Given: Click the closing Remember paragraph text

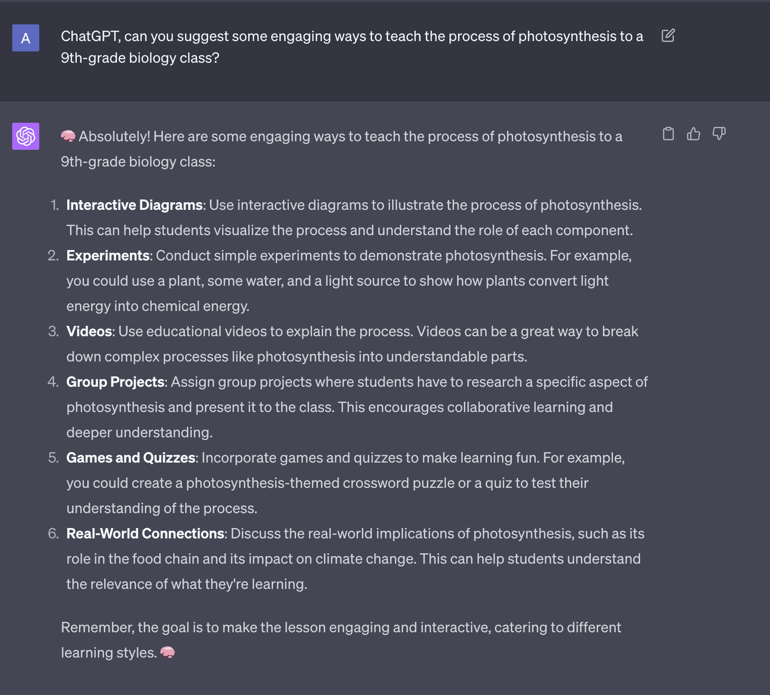Looking at the screenshot, I should (x=341, y=640).
